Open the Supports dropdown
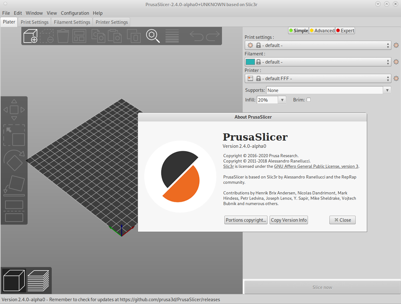Screen dimensions: 401x304 (x=388, y=90)
